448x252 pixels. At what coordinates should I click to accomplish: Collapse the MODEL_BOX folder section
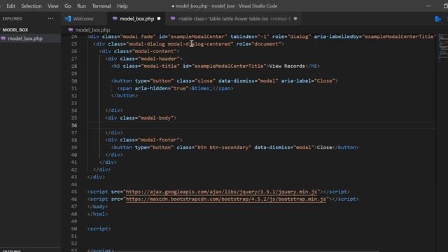15,29
